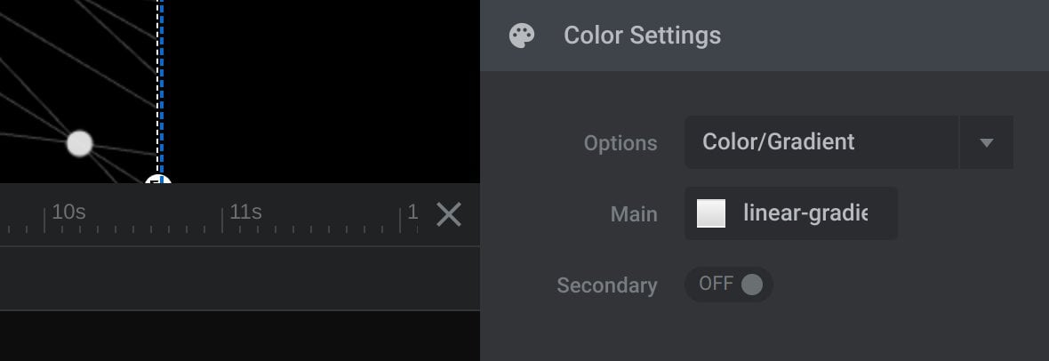This screenshot has height=361, width=1049.
Task: Click the Secondary label
Action: click(607, 285)
